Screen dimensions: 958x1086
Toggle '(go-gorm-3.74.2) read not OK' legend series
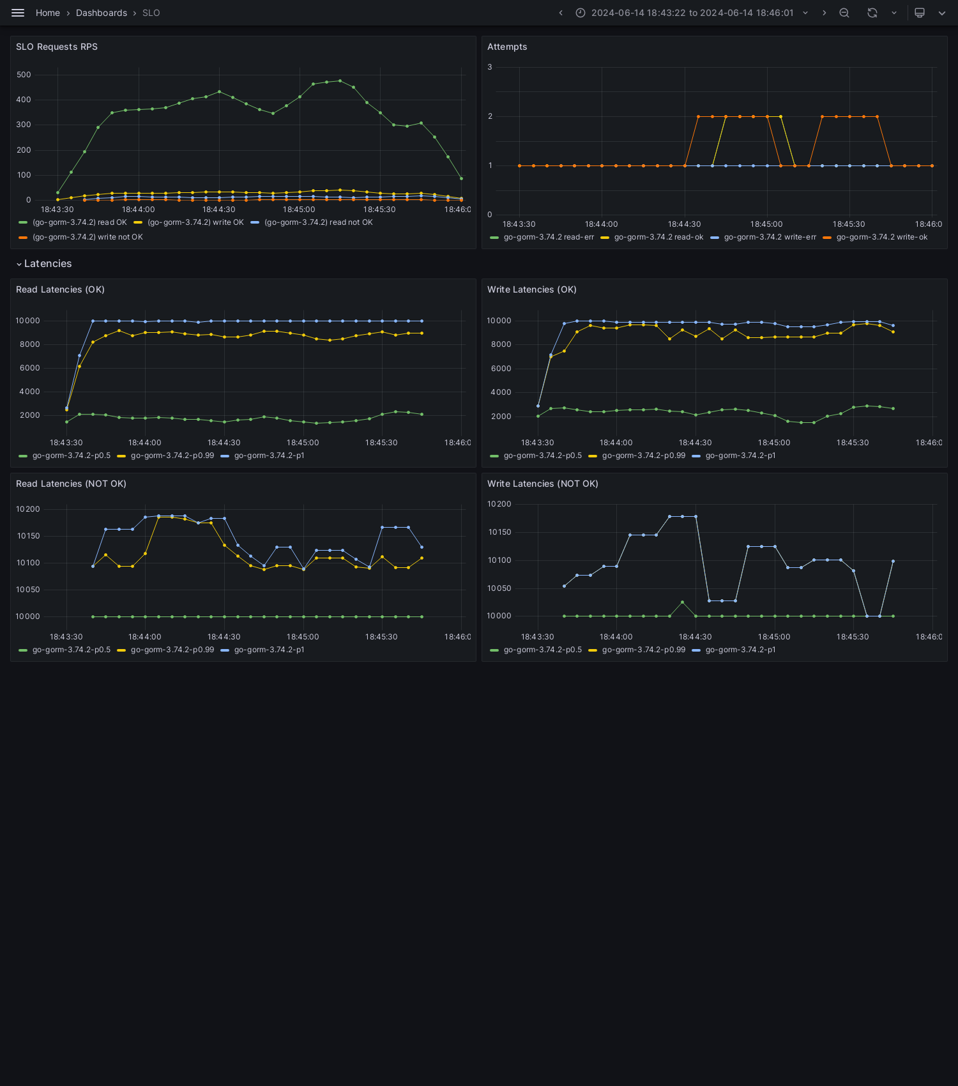319,222
